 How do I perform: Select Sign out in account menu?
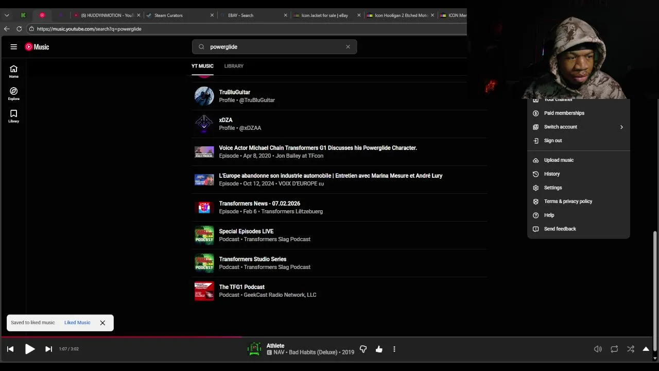(578, 141)
